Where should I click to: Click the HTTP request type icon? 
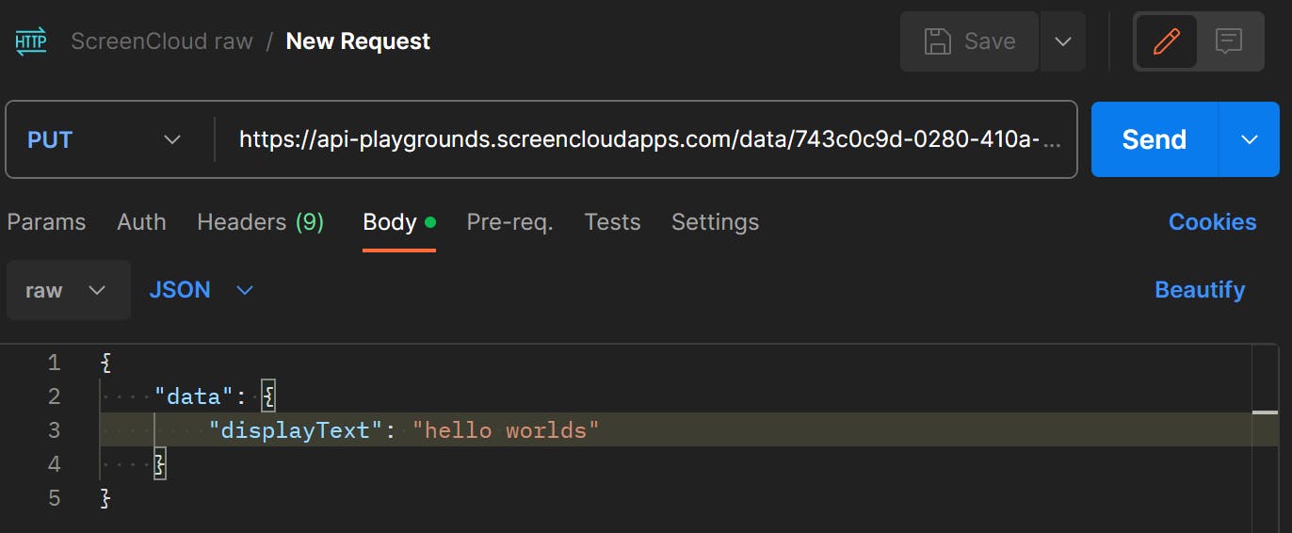pyautogui.click(x=31, y=41)
